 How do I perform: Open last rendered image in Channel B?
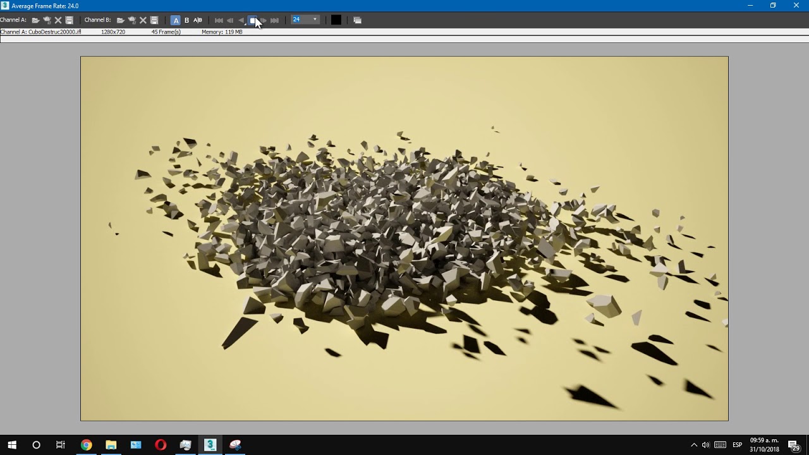coord(131,20)
